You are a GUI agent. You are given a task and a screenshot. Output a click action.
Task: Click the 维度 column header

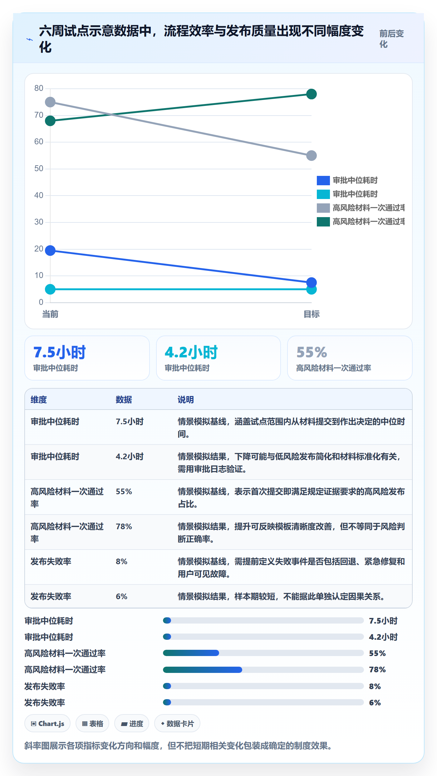coord(39,400)
